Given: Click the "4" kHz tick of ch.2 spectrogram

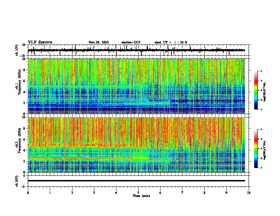Looking at the screenshot, I should 24,150.
